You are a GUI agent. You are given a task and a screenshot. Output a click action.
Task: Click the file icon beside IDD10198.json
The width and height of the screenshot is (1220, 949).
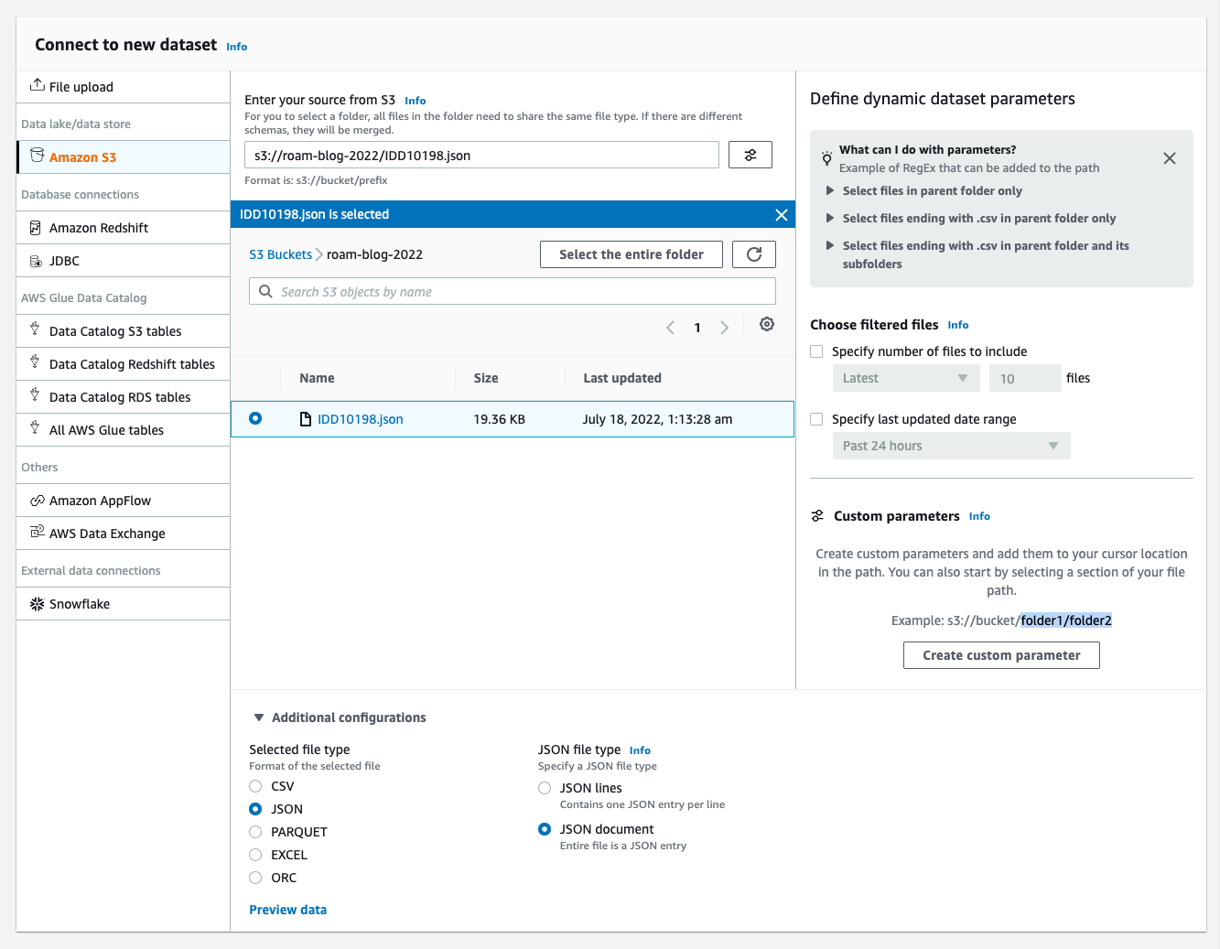point(306,419)
